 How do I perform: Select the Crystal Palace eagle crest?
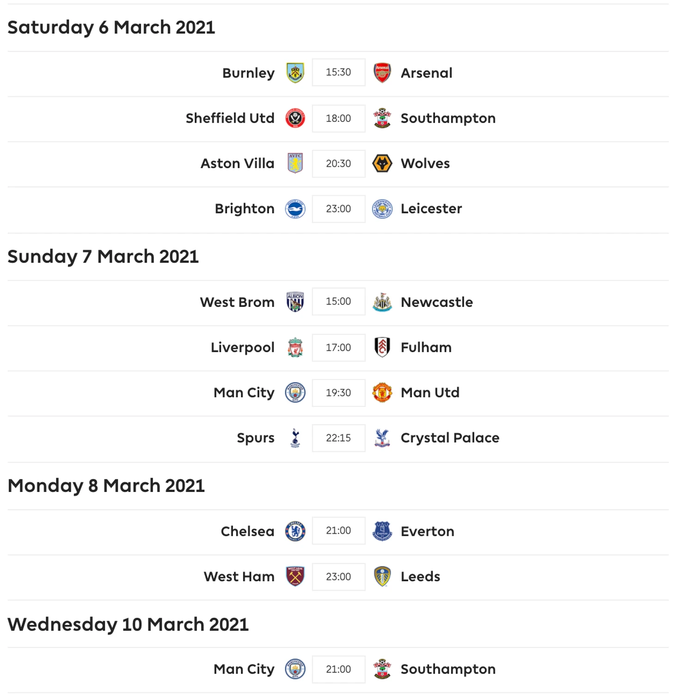[382, 438]
